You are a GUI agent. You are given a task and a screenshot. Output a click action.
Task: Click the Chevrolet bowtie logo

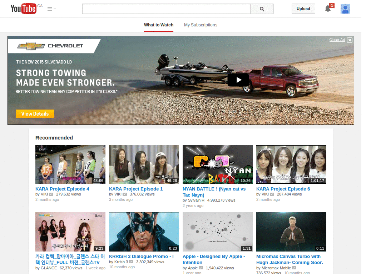pos(31,46)
